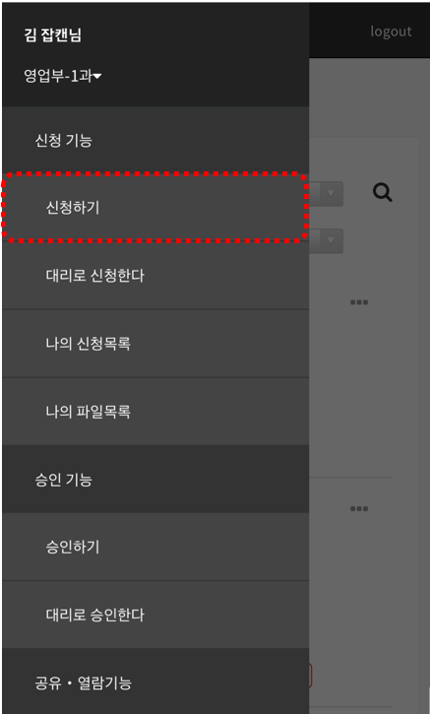Open the upper three-dot more options icon
The image size is (430, 714).
coord(359,302)
